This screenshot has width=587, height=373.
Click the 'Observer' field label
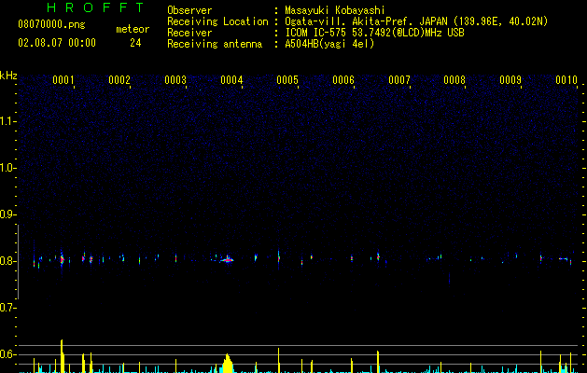(189, 10)
